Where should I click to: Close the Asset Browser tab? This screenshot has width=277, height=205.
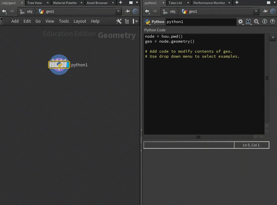click(x=113, y=3)
